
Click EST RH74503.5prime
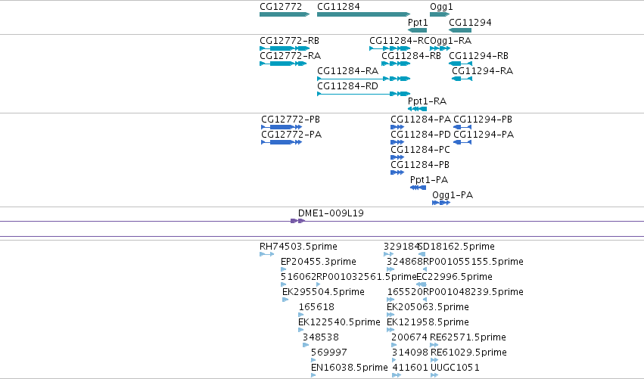(x=299, y=247)
